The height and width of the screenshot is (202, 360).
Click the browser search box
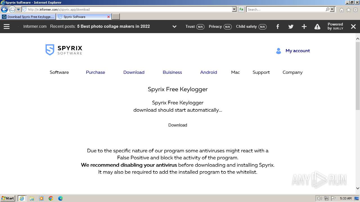pyautogui.click(x=286, y=9)
